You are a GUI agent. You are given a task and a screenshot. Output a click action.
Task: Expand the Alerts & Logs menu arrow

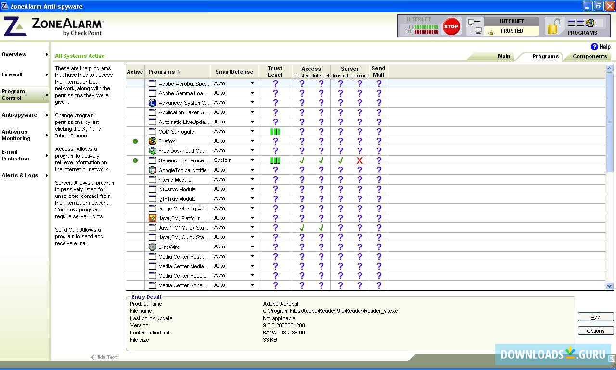[47, 175]
